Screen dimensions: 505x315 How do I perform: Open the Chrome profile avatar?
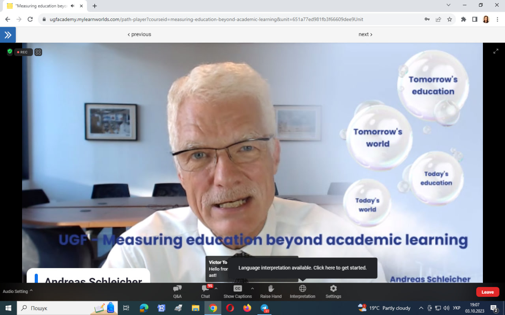click(x=486, y=19)
